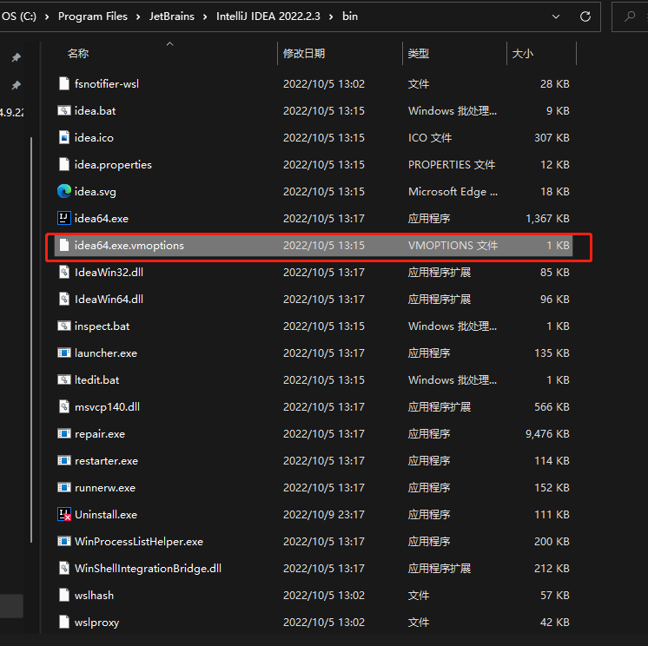
Task: Click the fsnotifier-wsl file icon
Action: click(64, 84)
